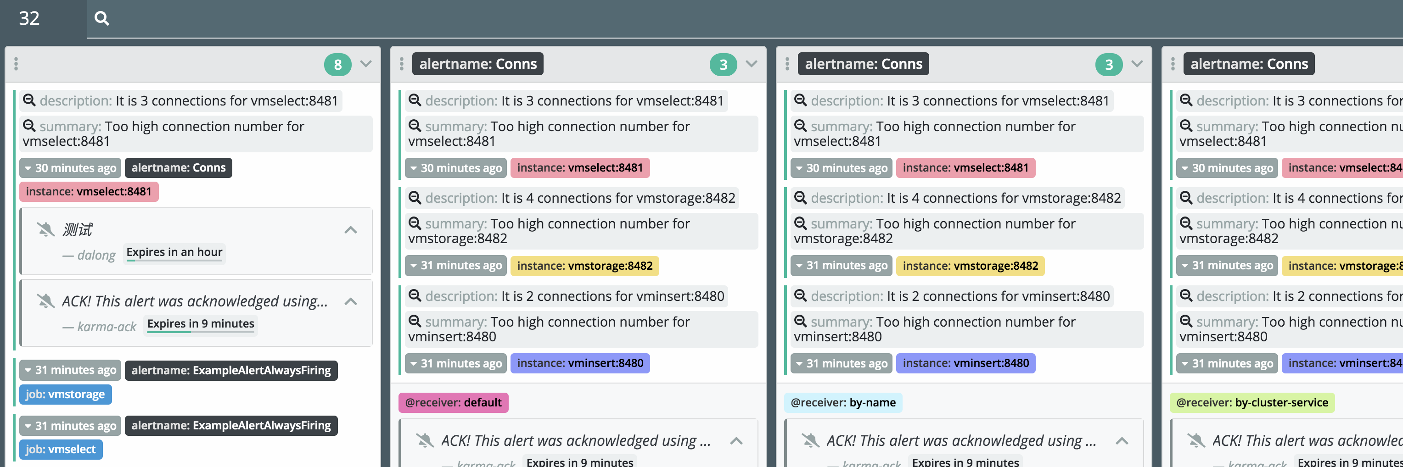Click the alert counter showing 32
The width and height of the screenshot is (1403, 467).
[x=29, y=18]
